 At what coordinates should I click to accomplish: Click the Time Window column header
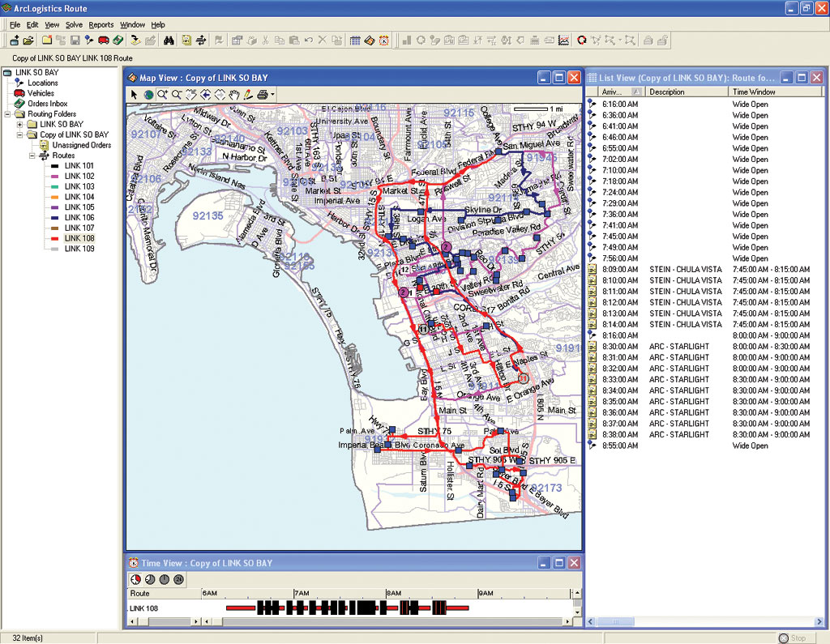(x=754, y=92)
